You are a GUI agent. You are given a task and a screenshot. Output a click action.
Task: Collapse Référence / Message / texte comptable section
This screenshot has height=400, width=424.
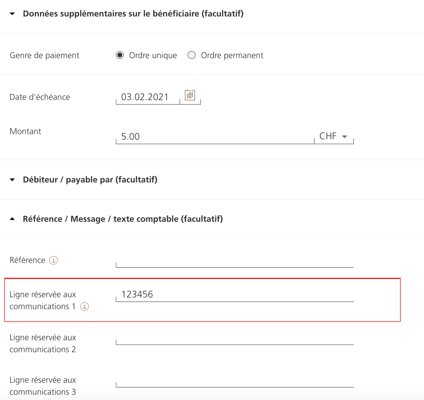pyautogui.click(x=12, y=219)
